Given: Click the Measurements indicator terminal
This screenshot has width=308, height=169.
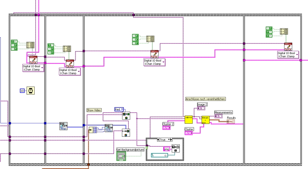Looking at the screenshot, I should click(x=218, y=116).
